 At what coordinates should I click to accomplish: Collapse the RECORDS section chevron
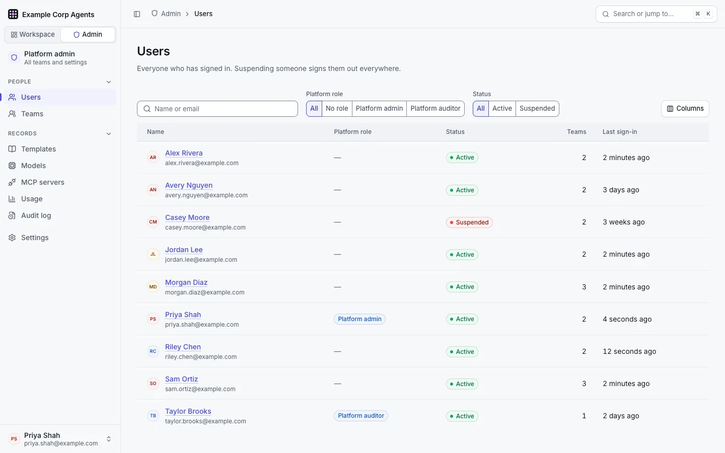pos(109,134)
